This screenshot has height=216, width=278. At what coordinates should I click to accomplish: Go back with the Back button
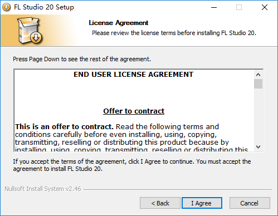[160, 203]
